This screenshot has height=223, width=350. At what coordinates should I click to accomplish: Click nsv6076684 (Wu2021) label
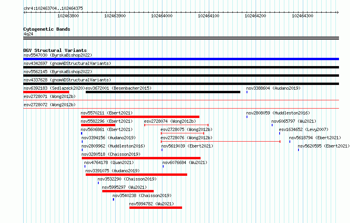(x=185, y=162)
